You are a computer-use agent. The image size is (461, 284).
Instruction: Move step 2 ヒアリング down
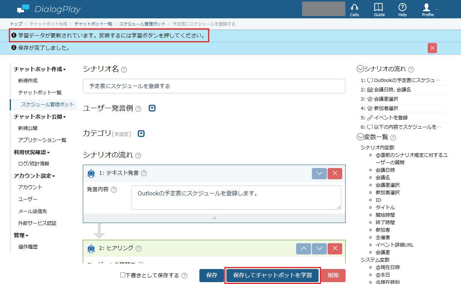[319, 249]
